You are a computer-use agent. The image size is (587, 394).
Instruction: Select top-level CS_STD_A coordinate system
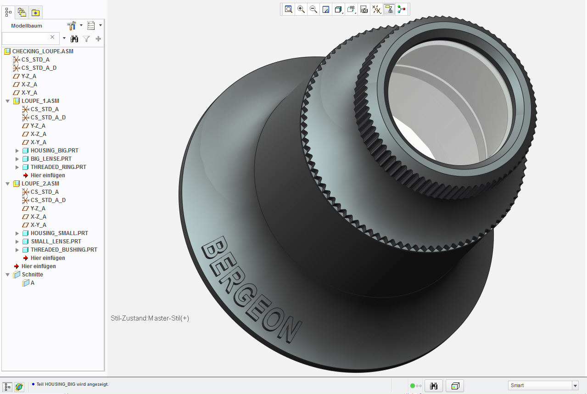click(x=35, y=60)
